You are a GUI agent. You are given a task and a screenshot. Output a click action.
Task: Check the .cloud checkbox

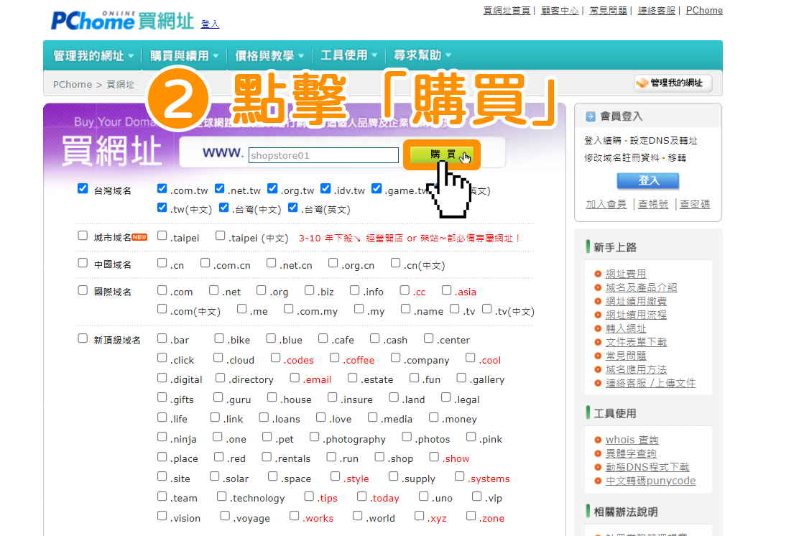pos(218,359)
